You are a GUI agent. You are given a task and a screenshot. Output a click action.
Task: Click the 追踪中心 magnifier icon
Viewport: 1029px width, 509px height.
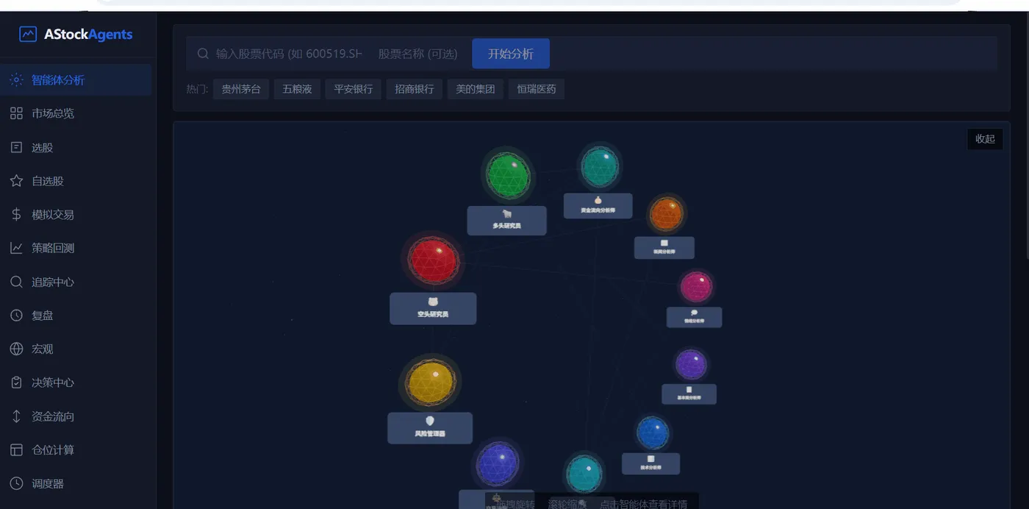16,282
